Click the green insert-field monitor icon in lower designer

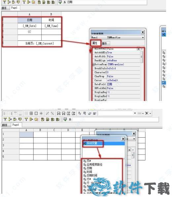coord(65,119)
